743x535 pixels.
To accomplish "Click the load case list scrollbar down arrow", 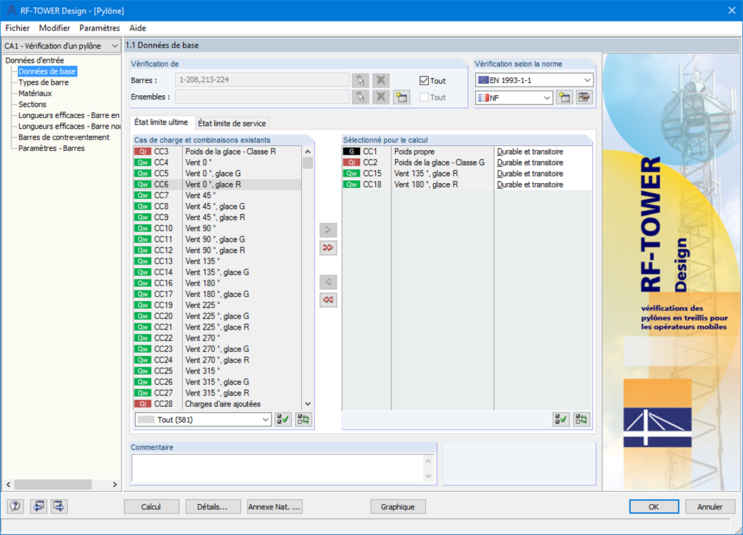I will [x=307, y=404].
